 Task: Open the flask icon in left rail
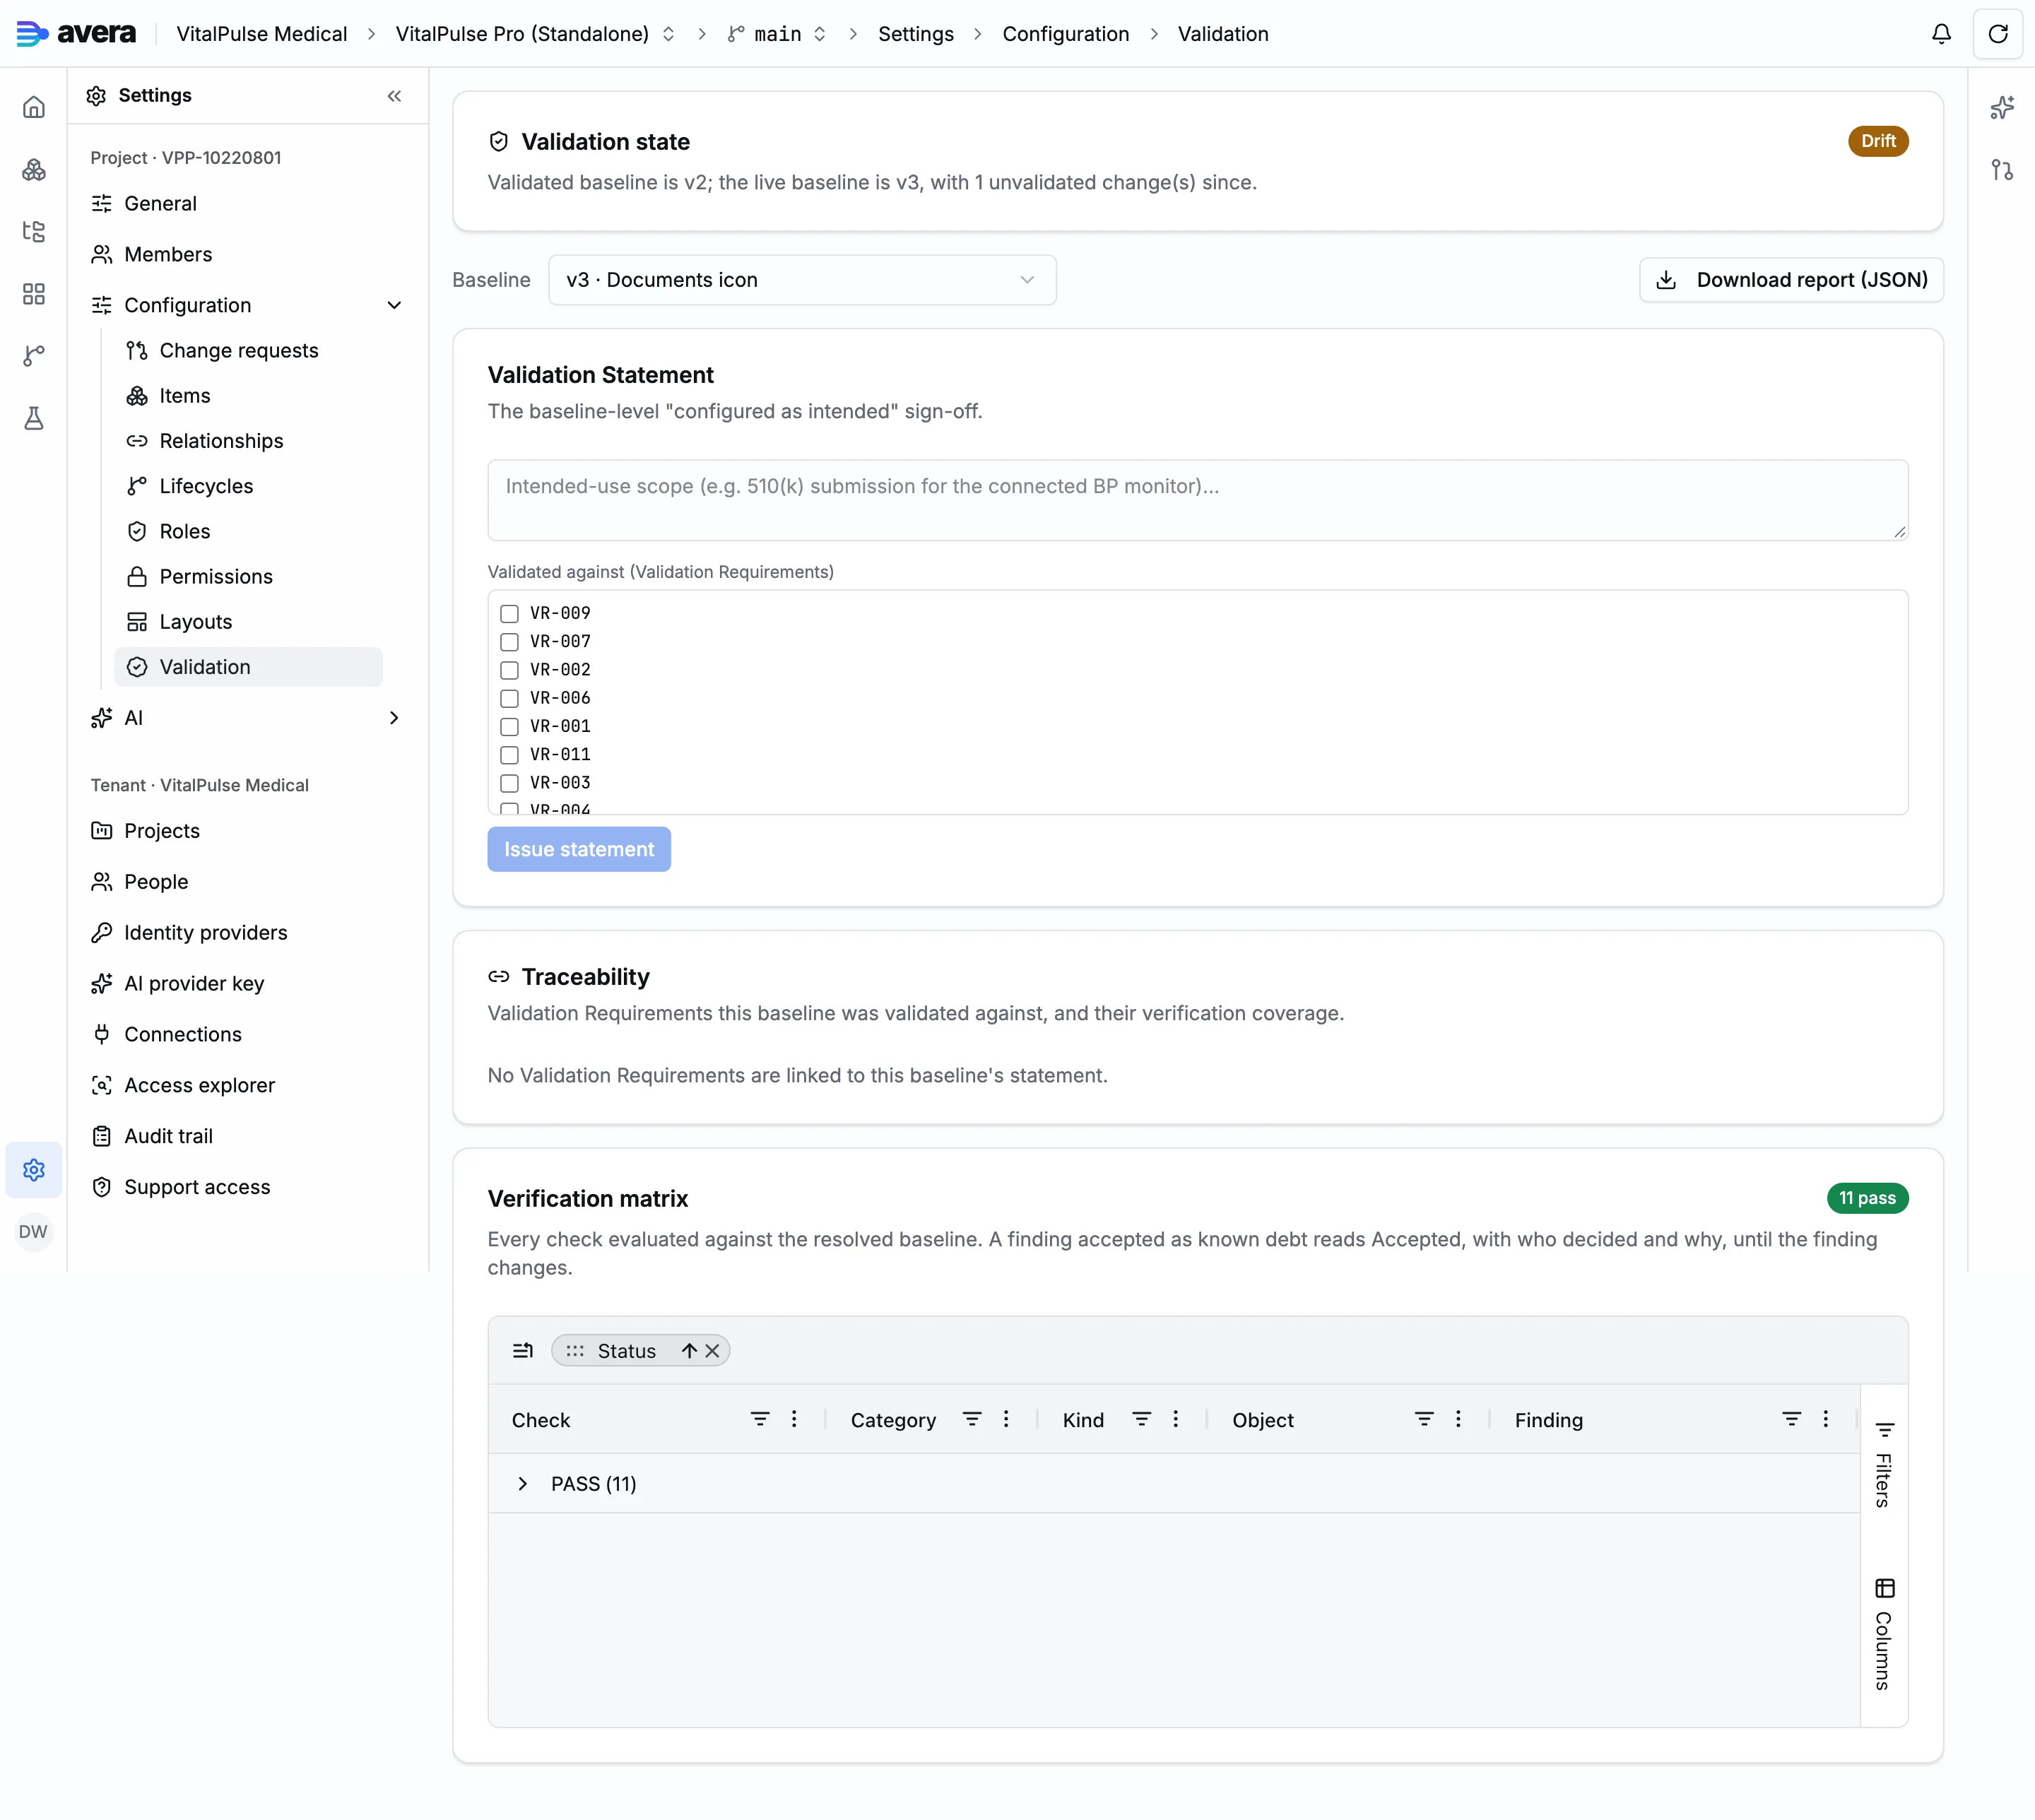pos(34,418)
